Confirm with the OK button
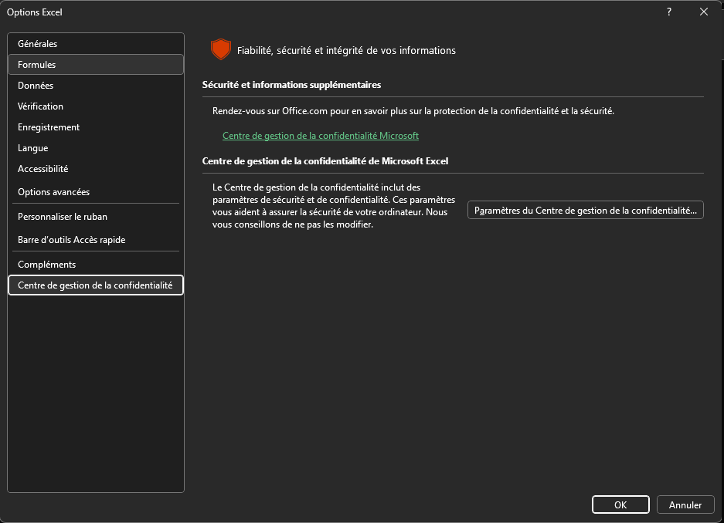Screen dimensions: 724x523 (x=620, y=504)
